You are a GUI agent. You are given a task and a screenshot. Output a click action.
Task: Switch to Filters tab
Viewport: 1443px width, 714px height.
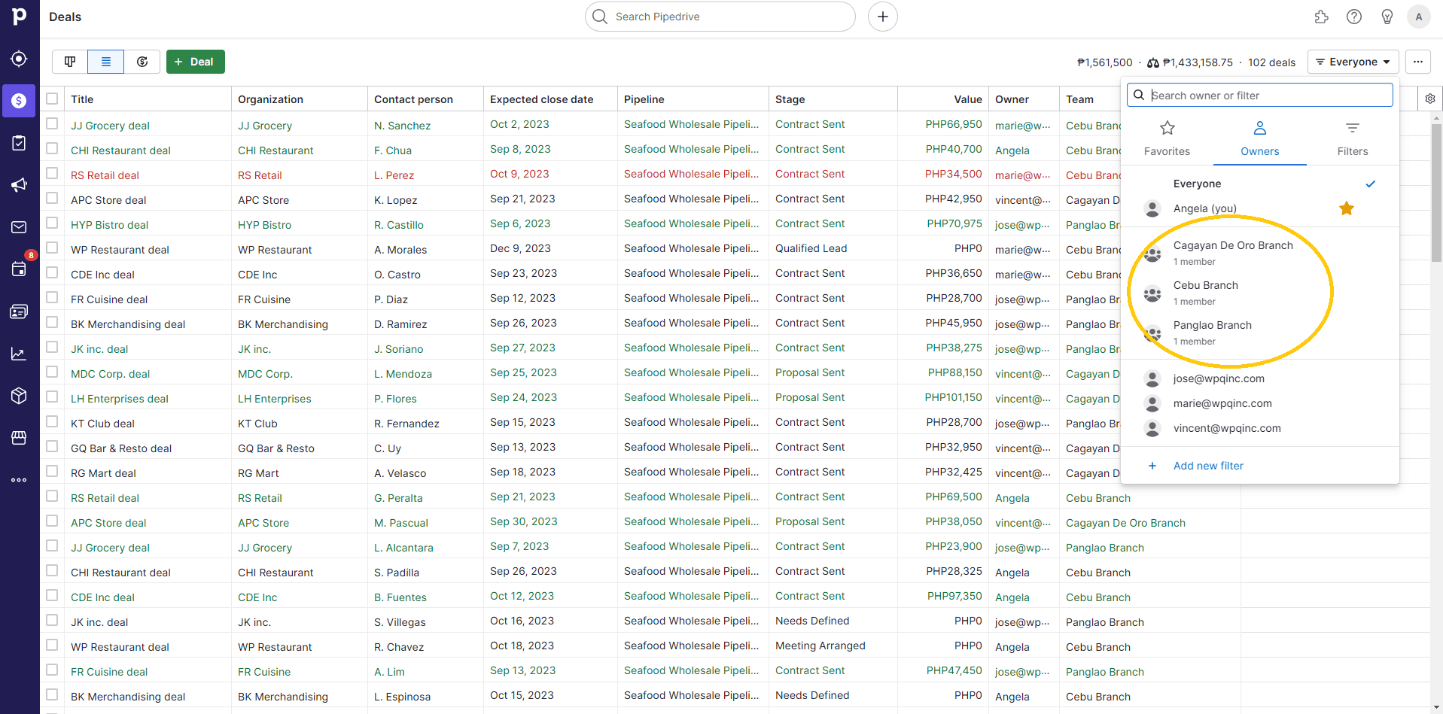coord(1353,138)
